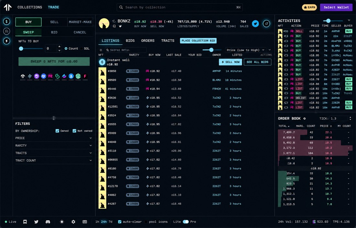Image resolution: width=356 pixels, height=228 pixels.
Task: Click the filter icon above Activities list
Action: [349, 20]
